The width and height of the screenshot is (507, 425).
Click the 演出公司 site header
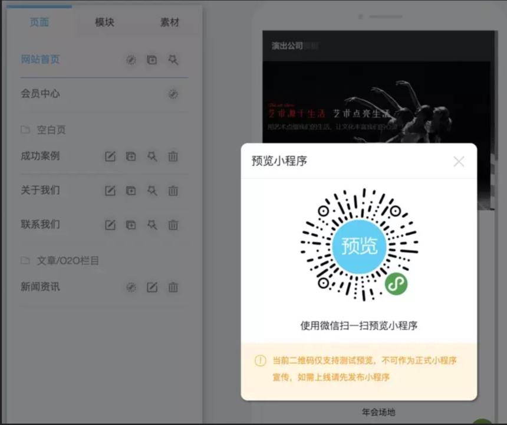(x=287, y=45)
